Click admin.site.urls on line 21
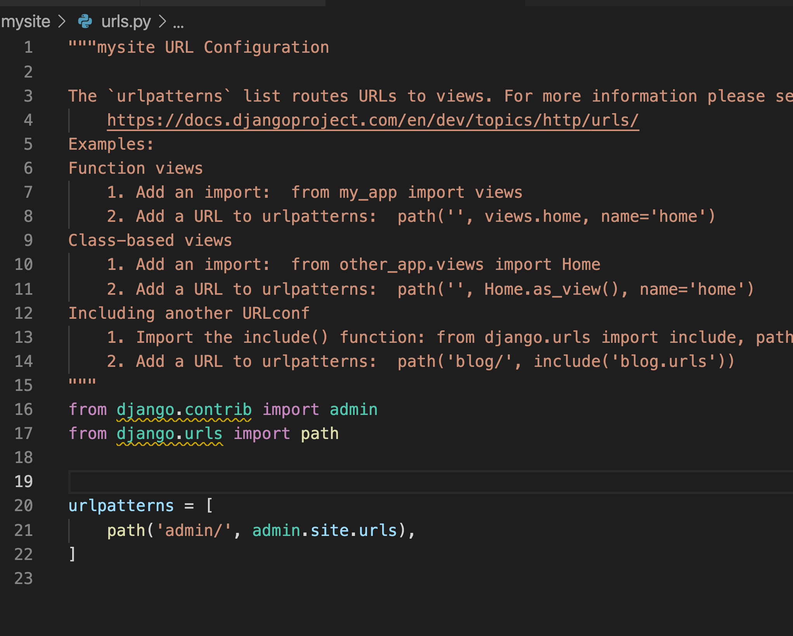Viewport: 793px width, 636px height. (x=325, y=530)
